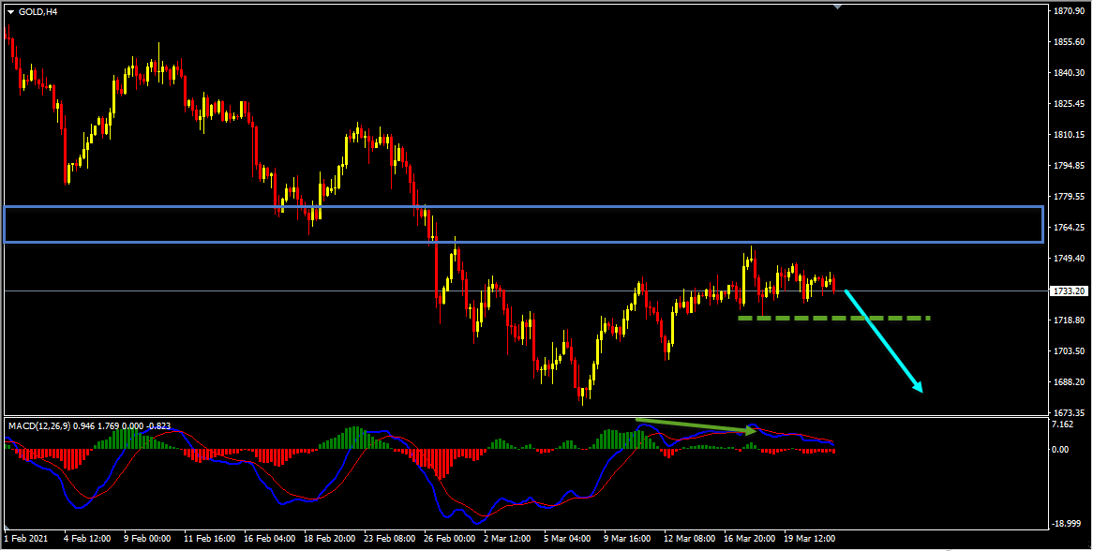This screenshot has width=1093, height=551.
Task: Click the 1673.35 price axis label
Action: 1069,413
